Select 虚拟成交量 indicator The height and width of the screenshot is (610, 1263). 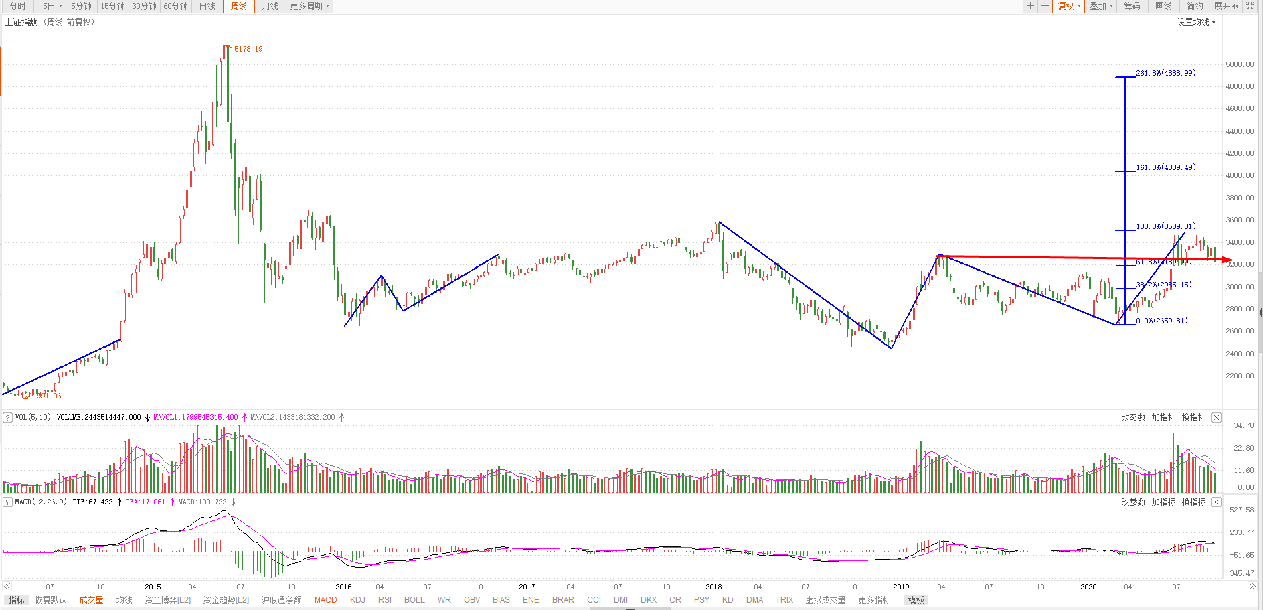pyautogui.click(x=825, y=600)
